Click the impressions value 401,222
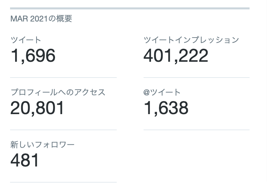 click(176, 55)
